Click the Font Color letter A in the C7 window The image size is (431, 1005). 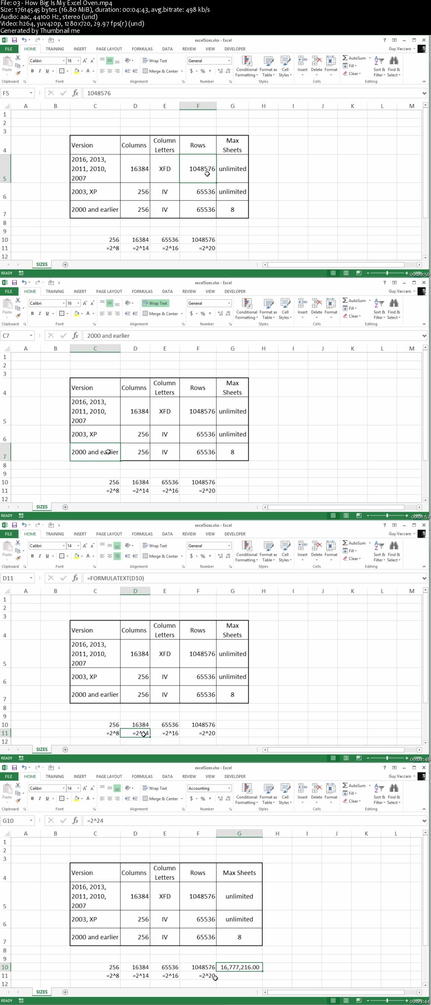coord(88,314)
